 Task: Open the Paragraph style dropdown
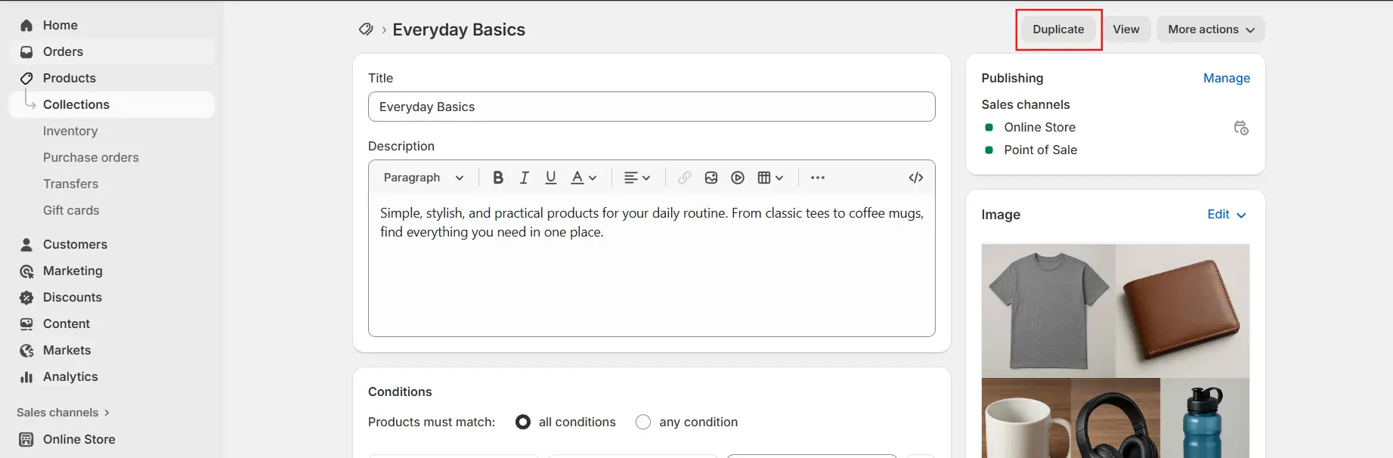point(423,178)
